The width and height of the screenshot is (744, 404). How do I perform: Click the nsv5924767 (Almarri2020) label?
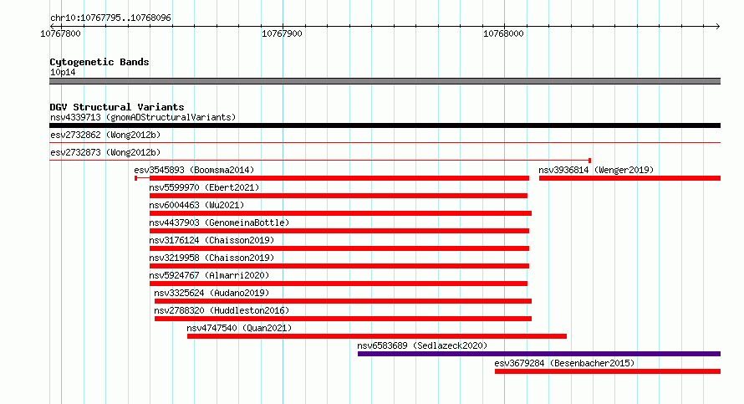tap(209, 275)
